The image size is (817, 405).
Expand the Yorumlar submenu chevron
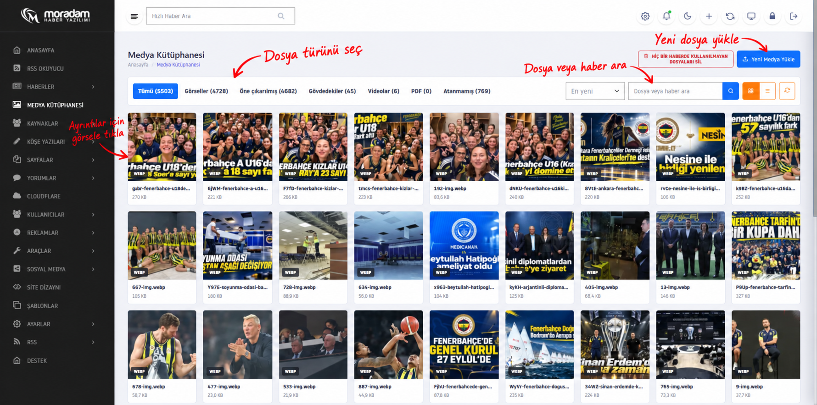(x=93, y=178)
